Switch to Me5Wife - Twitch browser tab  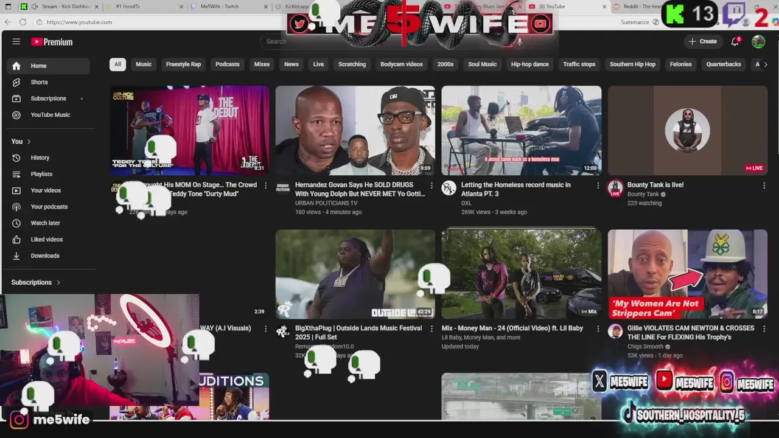click(228, 7)
